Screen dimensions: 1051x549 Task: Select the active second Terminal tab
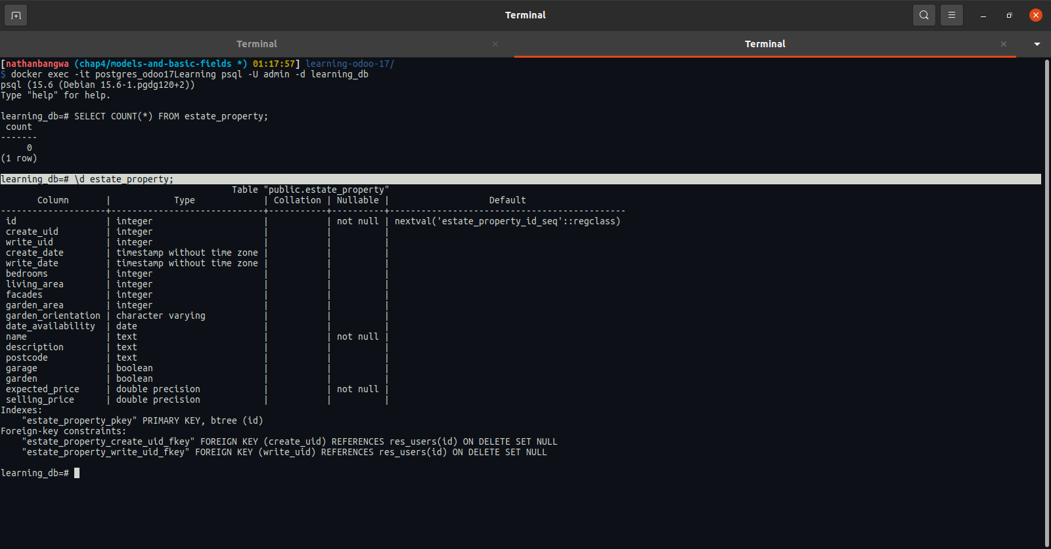click(765, 44)
